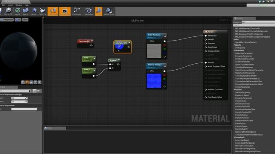This screenshot has height=154, width=275.
Task: Click the red output pin on Color Texture
Action: 165,45
